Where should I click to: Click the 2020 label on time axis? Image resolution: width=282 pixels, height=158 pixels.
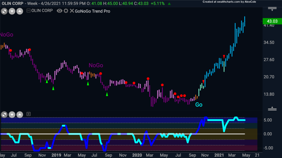coord(137,155)
